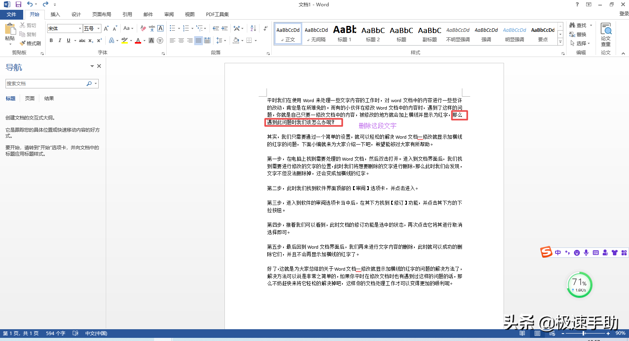Screen dimensions: 629x341
Task: Click the 594 个字 word count in status bar
Action: (55, 333)
